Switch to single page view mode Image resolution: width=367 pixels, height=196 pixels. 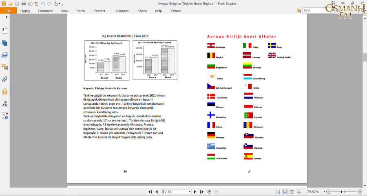click(278, 192)
